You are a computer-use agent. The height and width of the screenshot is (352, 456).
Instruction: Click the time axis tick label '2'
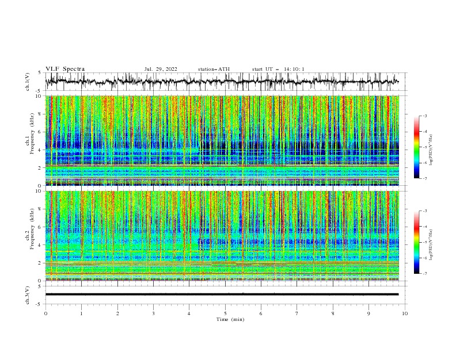[x=117, y=313]
